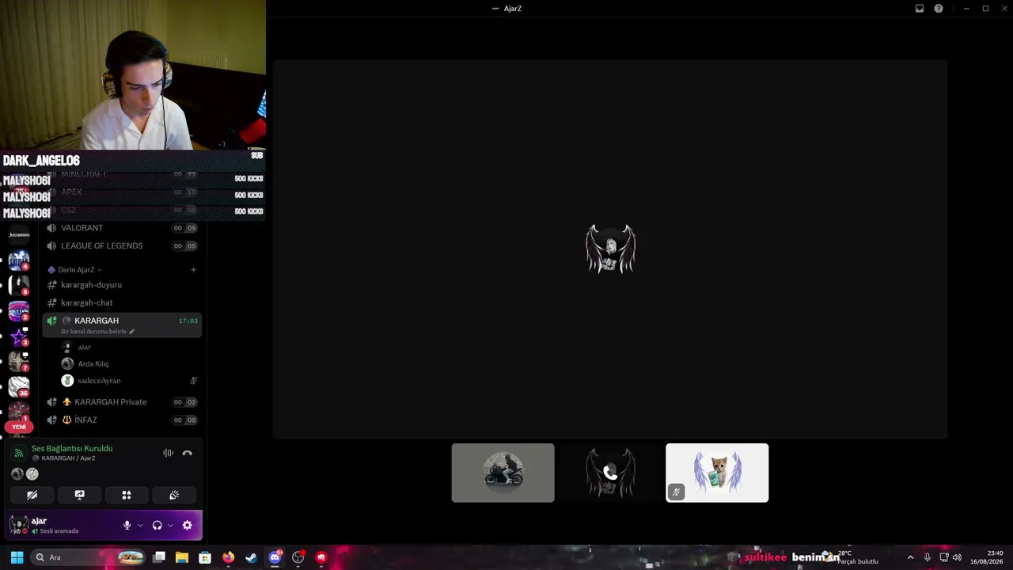The image size is (1013, 570).
Task: Open the activities launcher button
Action: (x=127, y=495)
